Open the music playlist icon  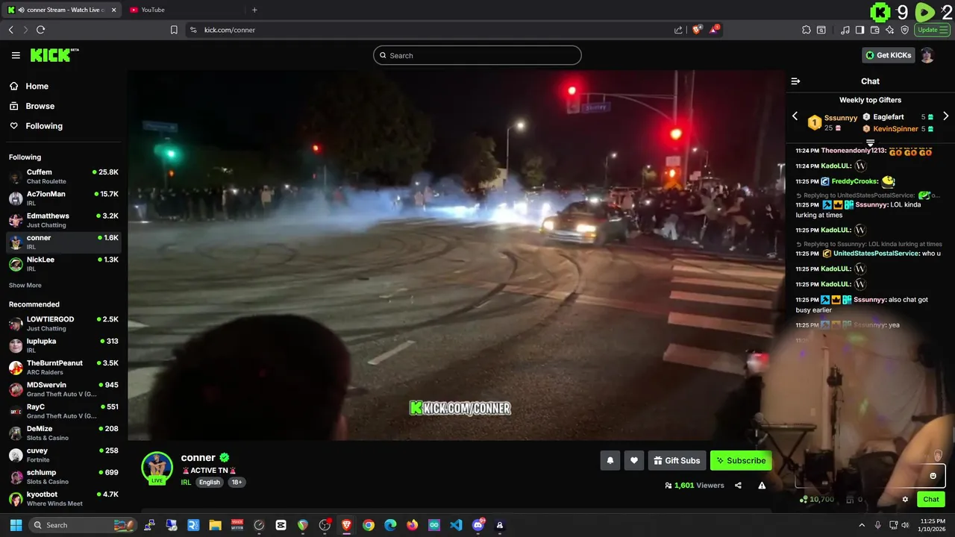pyautogui.click(x=845, y=30)
